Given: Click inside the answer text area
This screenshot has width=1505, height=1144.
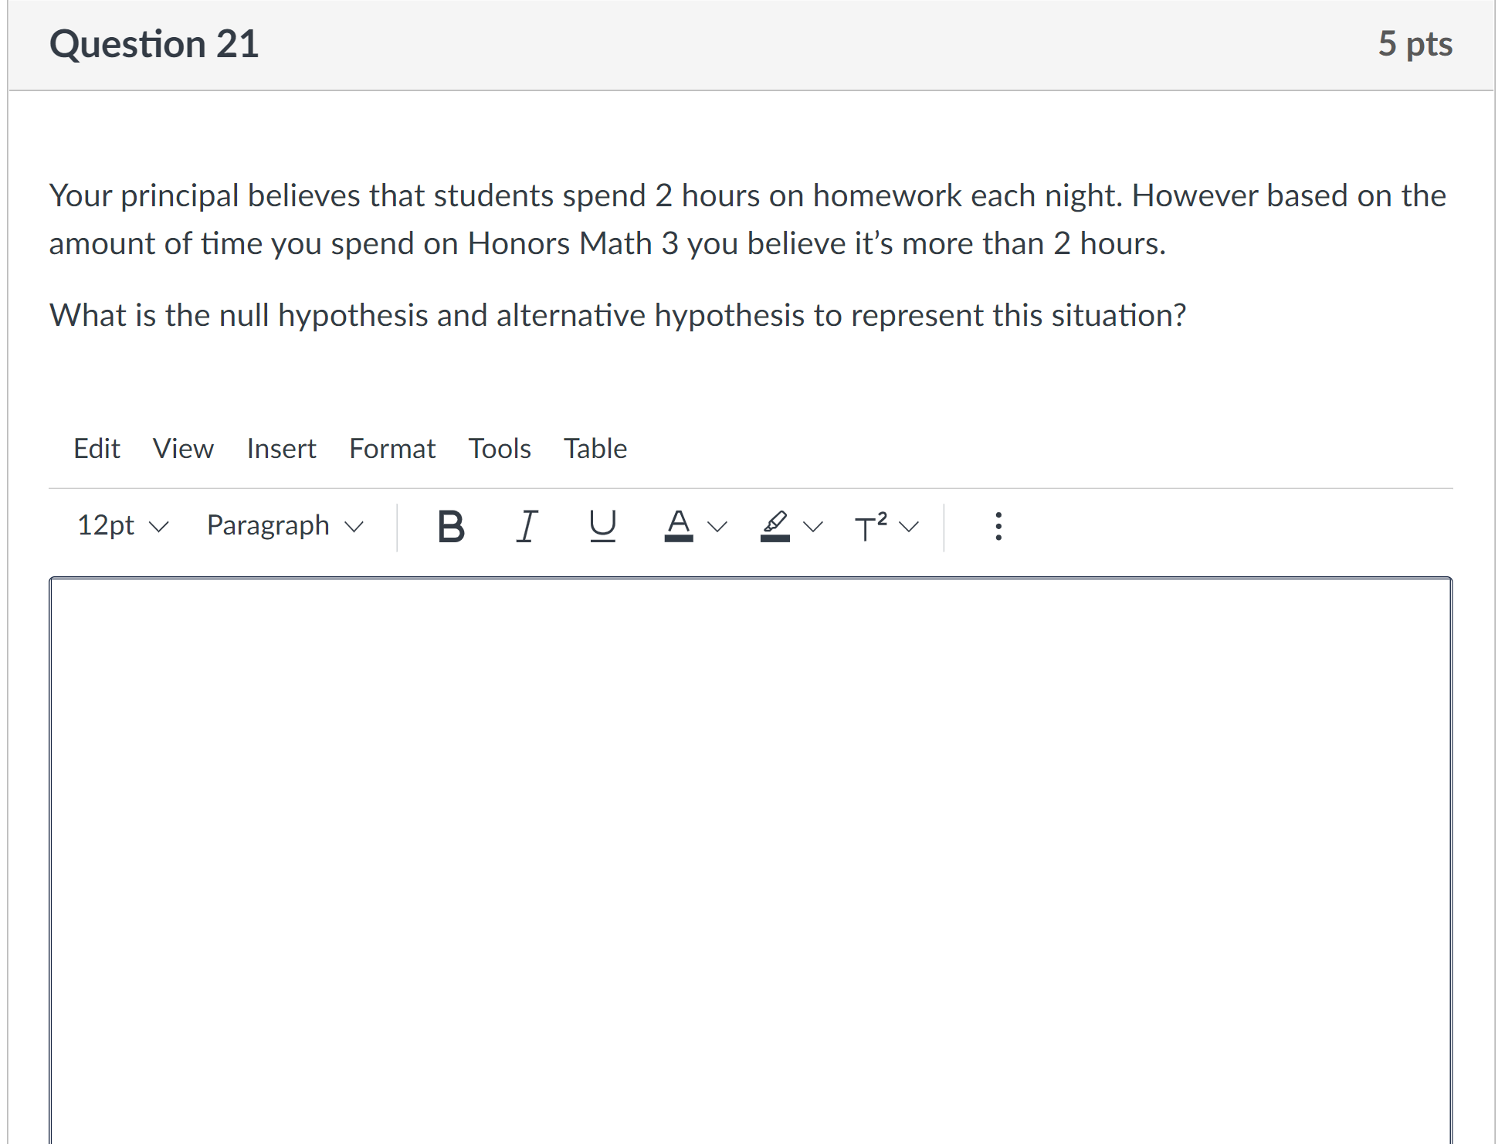Looking at the screenshot, I should [x=751, y=850].
